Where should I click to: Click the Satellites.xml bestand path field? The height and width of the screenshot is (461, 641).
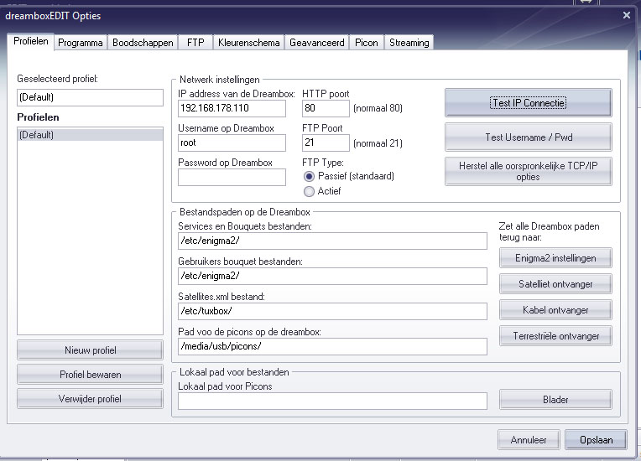pos(332,311)
